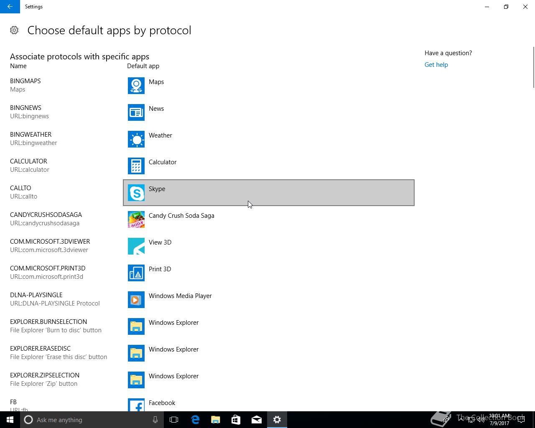The image size is (535, 428).
Task: Click the EXPLORER.ERASEDISC protocol name
Action: [x=40, y=349]
